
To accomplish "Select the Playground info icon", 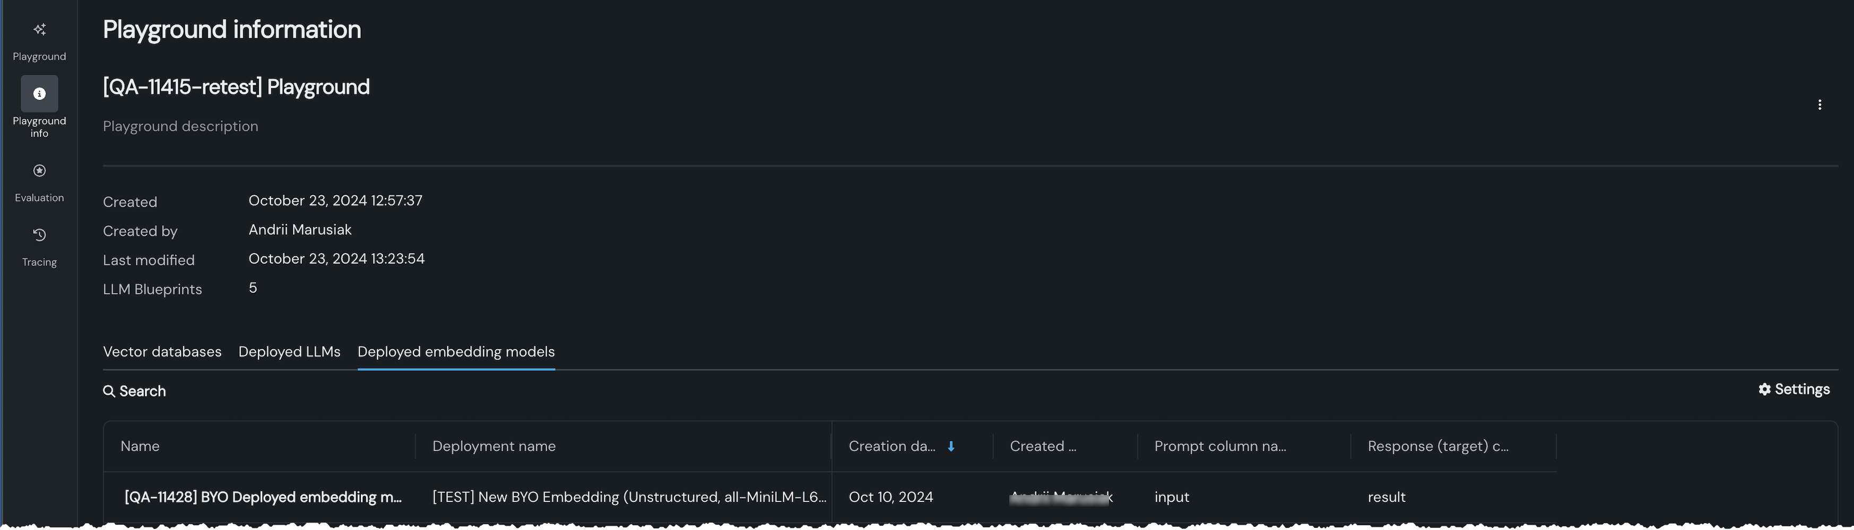I will coord(40,94).
